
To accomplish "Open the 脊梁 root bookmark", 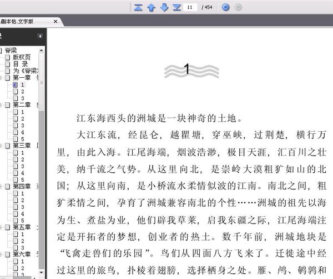I will pos(11,51).
